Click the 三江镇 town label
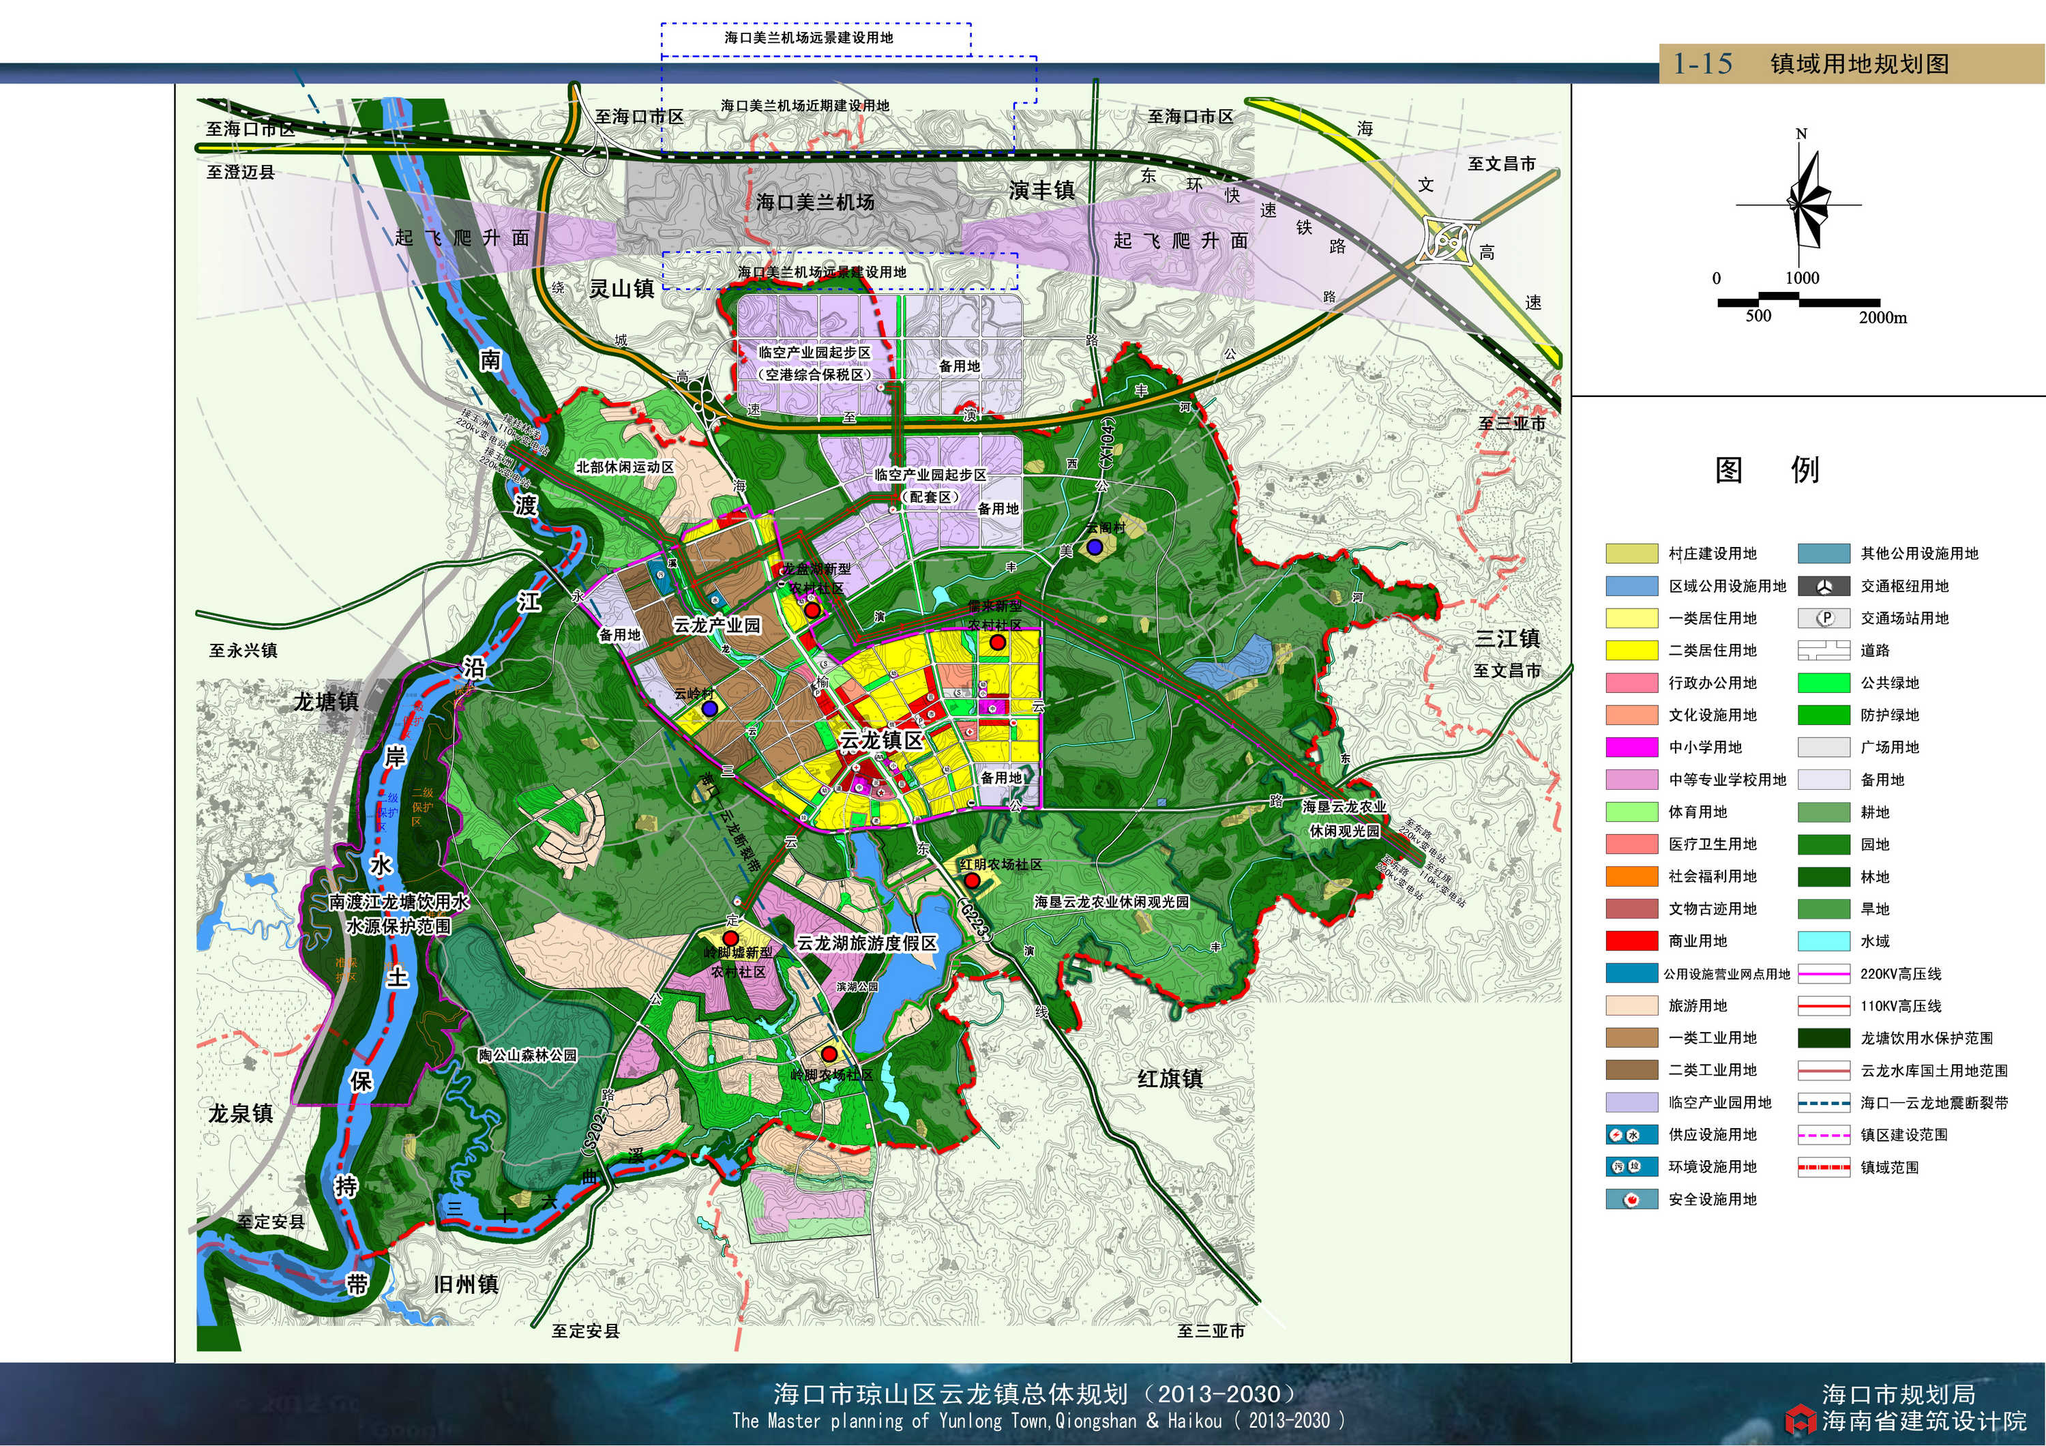Screen dimensions: 2046x1446 tap(1508, 639)
